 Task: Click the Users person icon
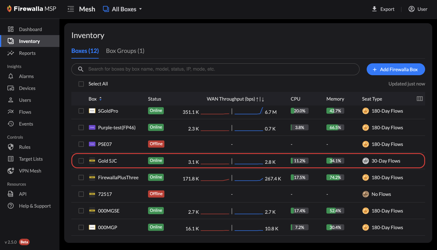[11, 100]
